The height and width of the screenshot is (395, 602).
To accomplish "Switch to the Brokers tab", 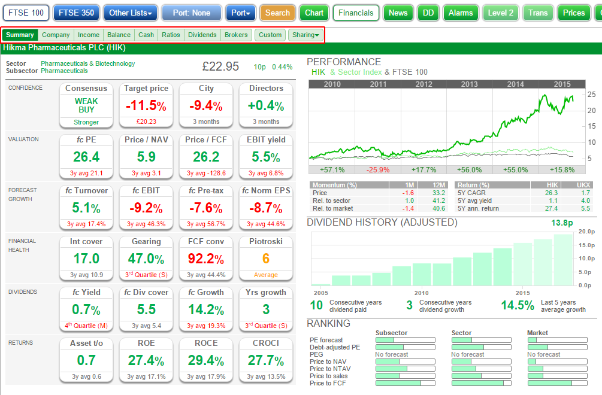I will [x=236, y=35].
